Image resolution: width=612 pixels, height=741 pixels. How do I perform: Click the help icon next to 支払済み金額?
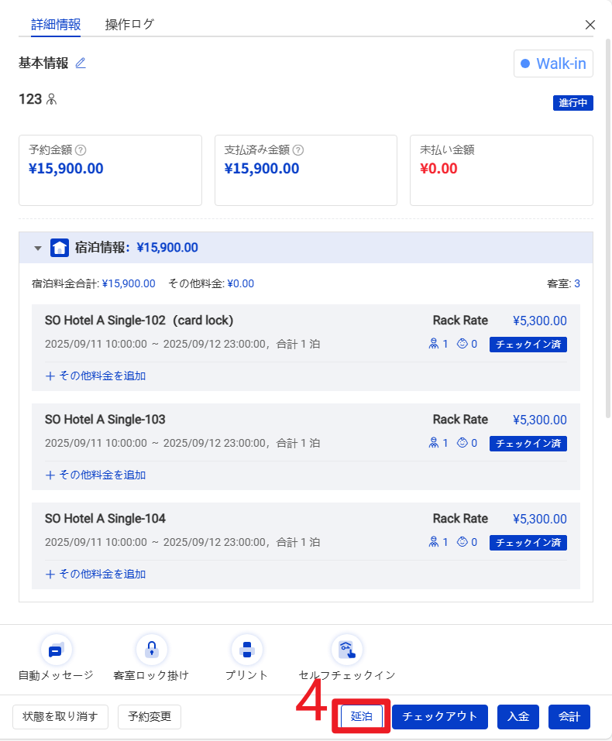298,150
